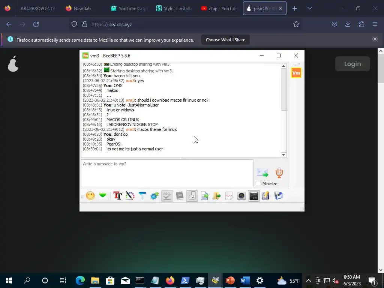
Task: Switch to the 'chip - YouTube' tab
Action: pyautogui.click(x=219, y=8)
